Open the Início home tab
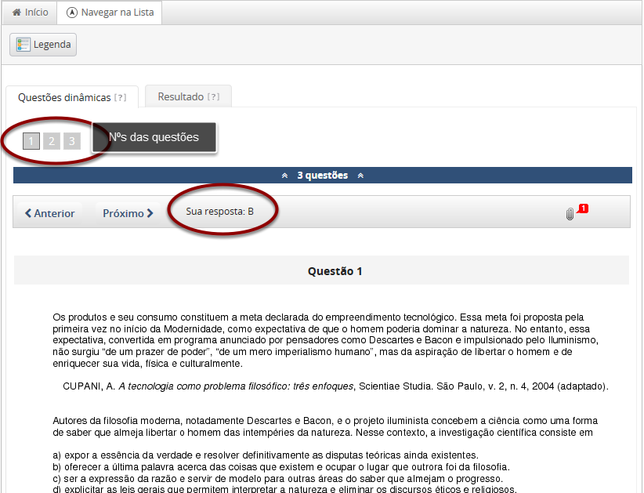 point(29,13)
